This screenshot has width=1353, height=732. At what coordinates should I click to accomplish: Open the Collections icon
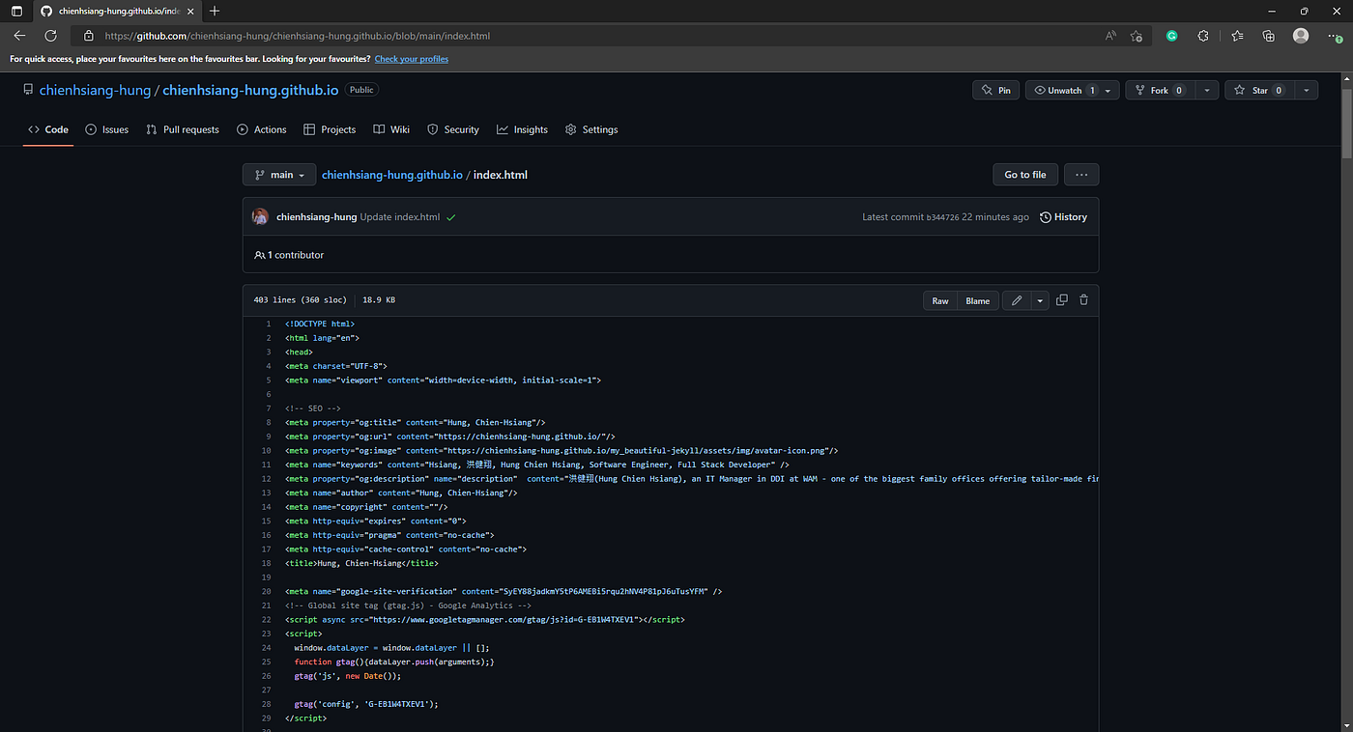point(1269,36)
